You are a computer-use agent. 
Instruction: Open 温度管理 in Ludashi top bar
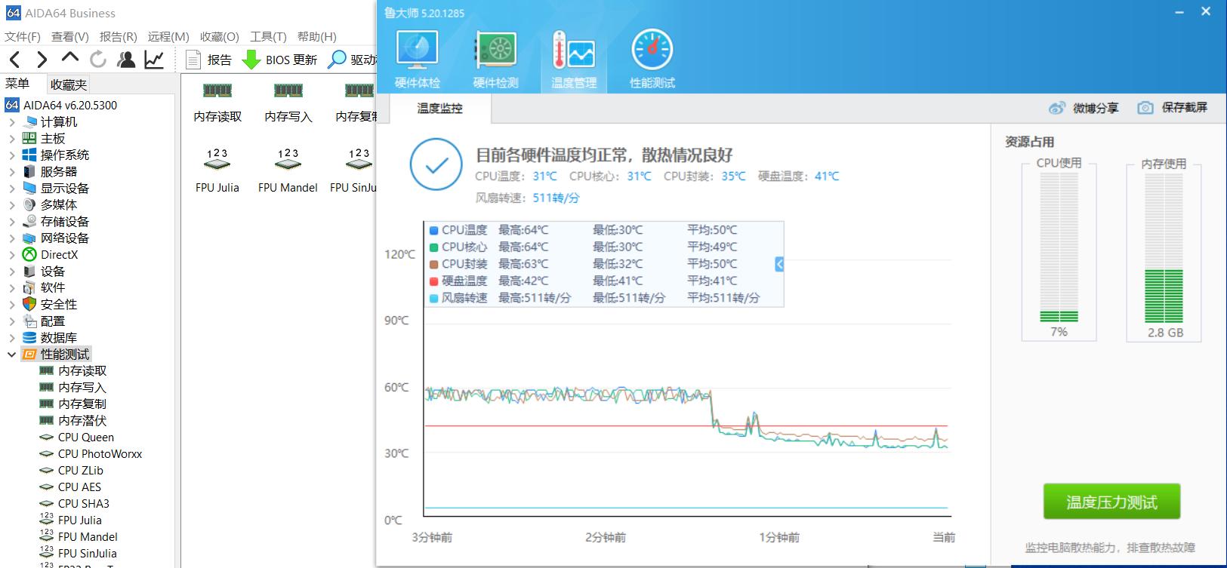point(574,60)
